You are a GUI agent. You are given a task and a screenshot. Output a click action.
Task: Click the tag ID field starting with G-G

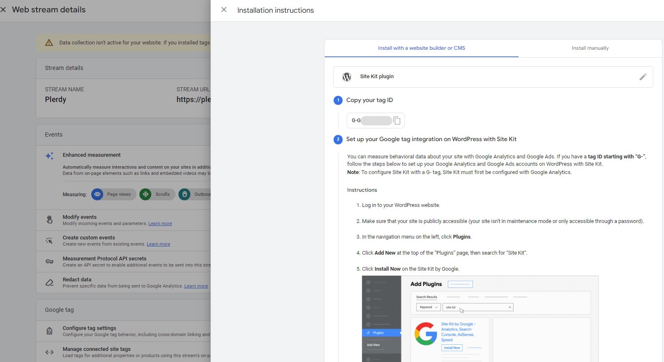tap(375, 121)
